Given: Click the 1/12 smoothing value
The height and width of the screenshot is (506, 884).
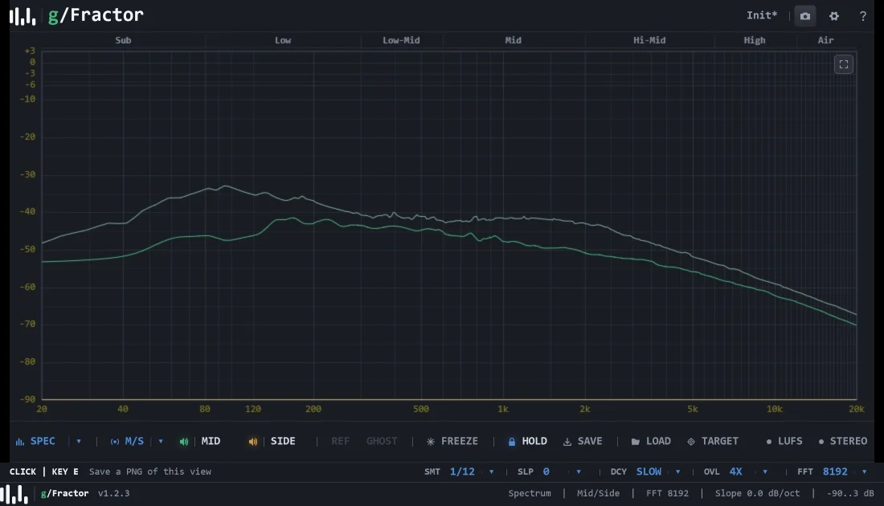Looking at the screenshot, I should coord(462,471).
